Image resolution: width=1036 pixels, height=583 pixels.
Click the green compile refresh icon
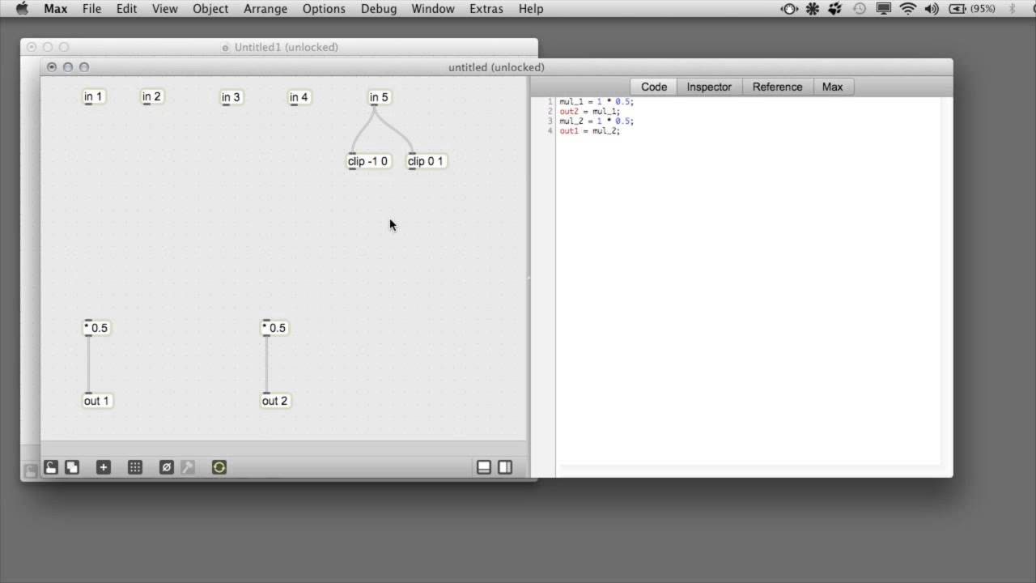(219, 467)
